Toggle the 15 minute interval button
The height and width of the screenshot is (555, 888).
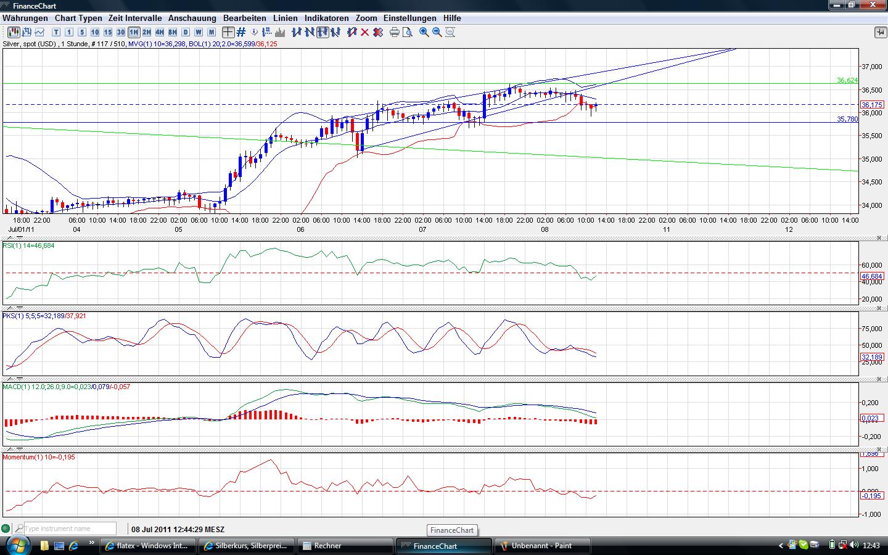(108, 32)
